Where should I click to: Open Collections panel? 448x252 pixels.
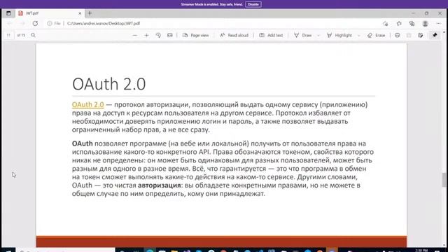(412, 24)
